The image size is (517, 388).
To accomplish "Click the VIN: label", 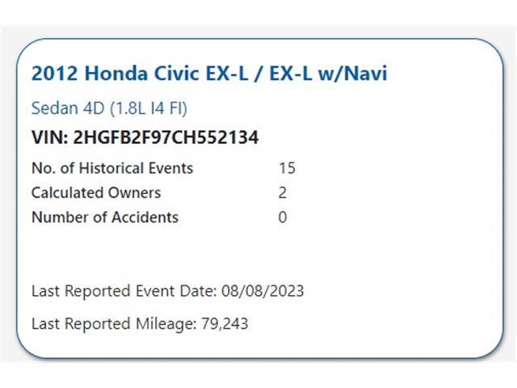I will pyautogui.click(x=48, y=137).
